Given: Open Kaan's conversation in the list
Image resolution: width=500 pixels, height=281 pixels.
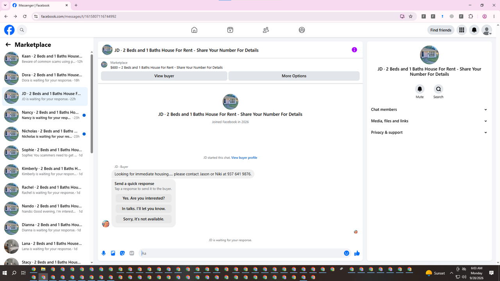Looking at the screenshot, I should click(x=45, y=59).
